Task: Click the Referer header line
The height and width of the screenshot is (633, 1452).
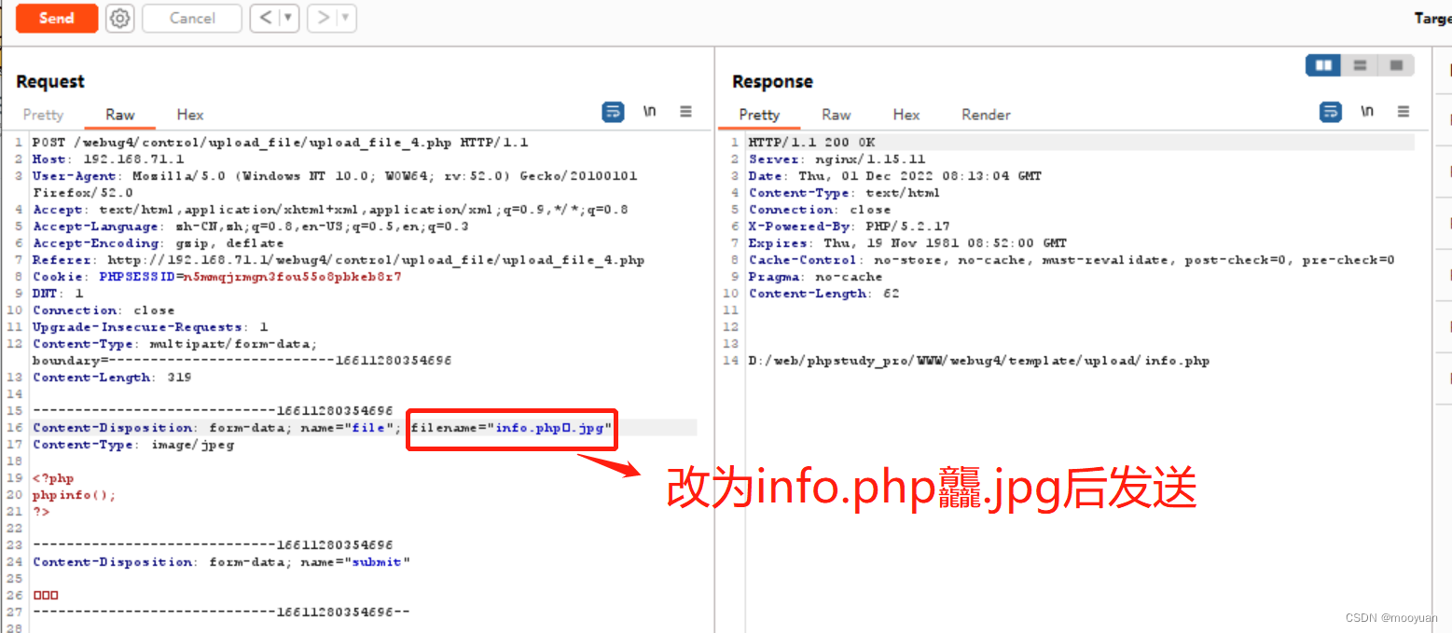Action: point(339,260)
